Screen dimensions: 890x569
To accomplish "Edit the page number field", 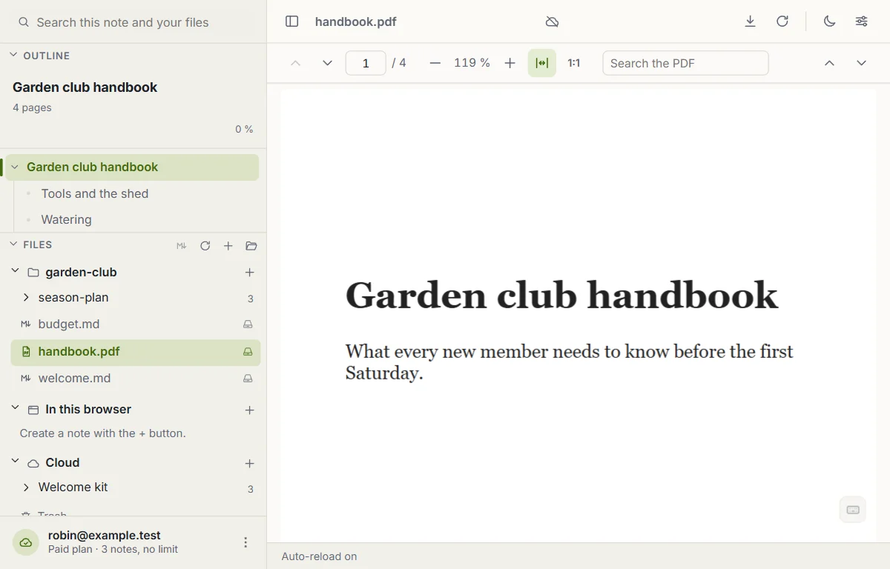I will click(366, 63).
